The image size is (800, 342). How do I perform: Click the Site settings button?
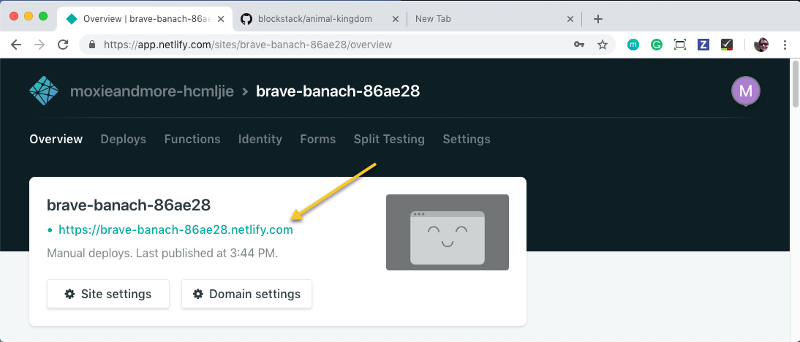pyautogui.click(x=108, y=294)
